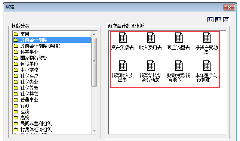The width and height of the screenshot is (240, 141).
Task: Select the 社保失业 category
Action: pyautogui.click(x=52, y=82)
